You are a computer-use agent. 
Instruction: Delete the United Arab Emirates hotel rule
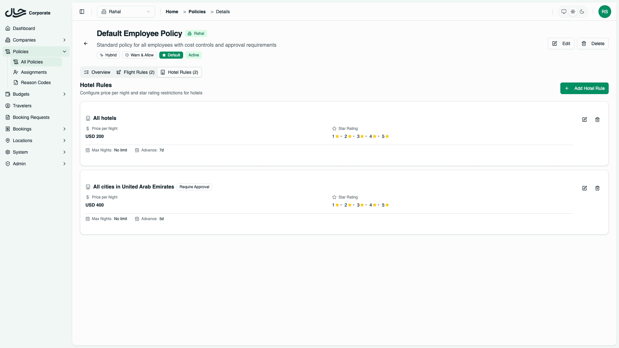[597, 188]
